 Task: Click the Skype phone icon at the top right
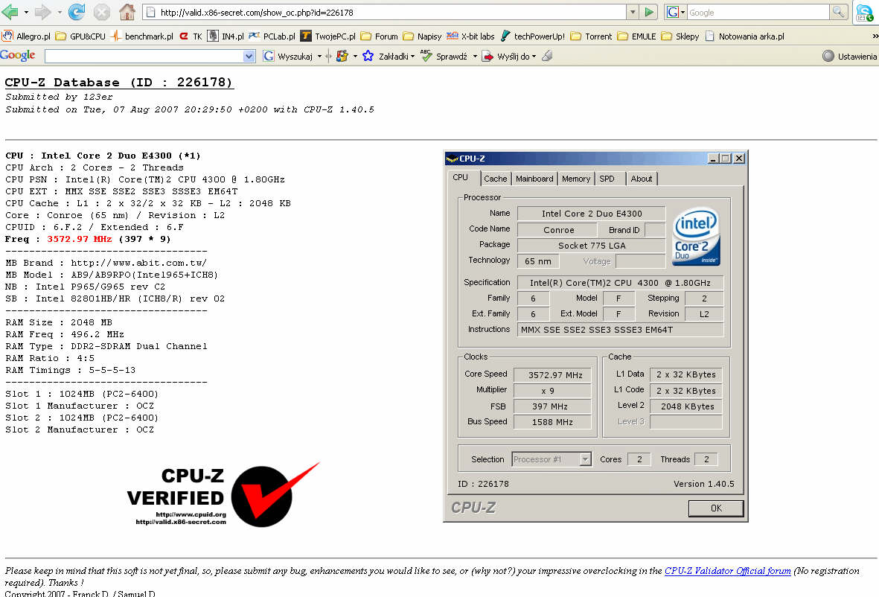coord(865,13)
